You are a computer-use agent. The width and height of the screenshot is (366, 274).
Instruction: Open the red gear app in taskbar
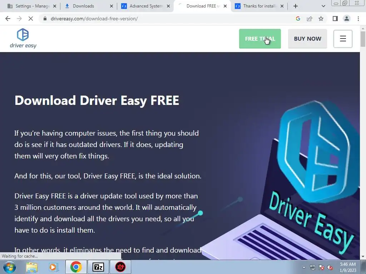pos(120,267)
